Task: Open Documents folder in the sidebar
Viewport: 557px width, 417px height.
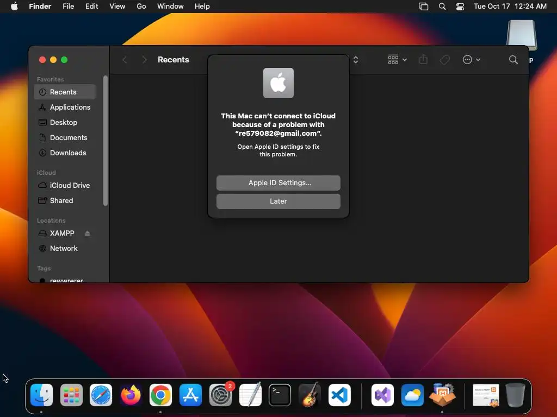Action: 65,137
